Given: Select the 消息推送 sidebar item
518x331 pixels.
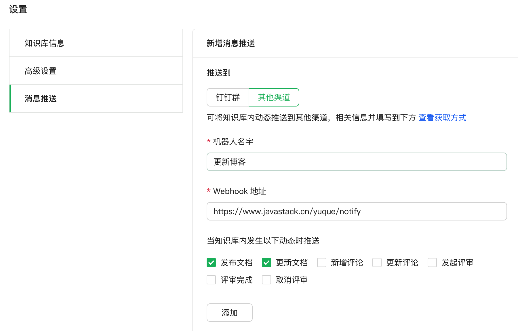Looking at the screenshot, I should point(41,98).
